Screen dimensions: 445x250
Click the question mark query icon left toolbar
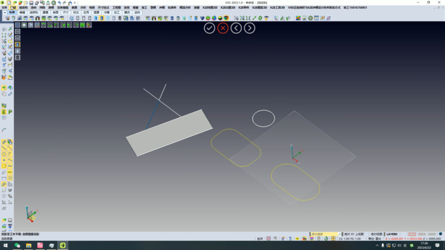click(4, 65)
